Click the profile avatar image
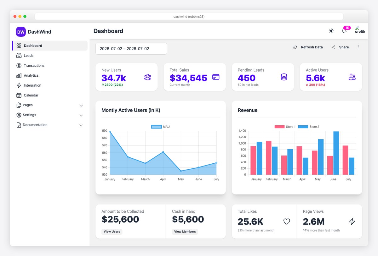This screenshot has width=378, height=256. (360, 30)
